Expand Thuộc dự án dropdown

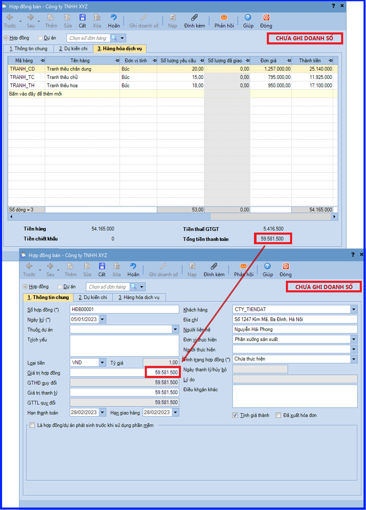[176, 329]
